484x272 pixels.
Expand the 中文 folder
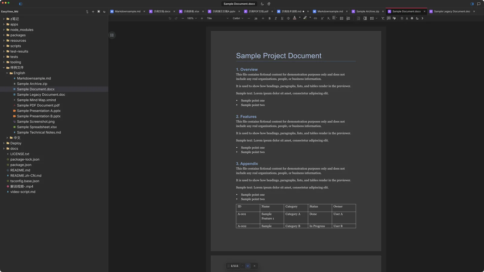pyautogui.click(x=7, y=138)
